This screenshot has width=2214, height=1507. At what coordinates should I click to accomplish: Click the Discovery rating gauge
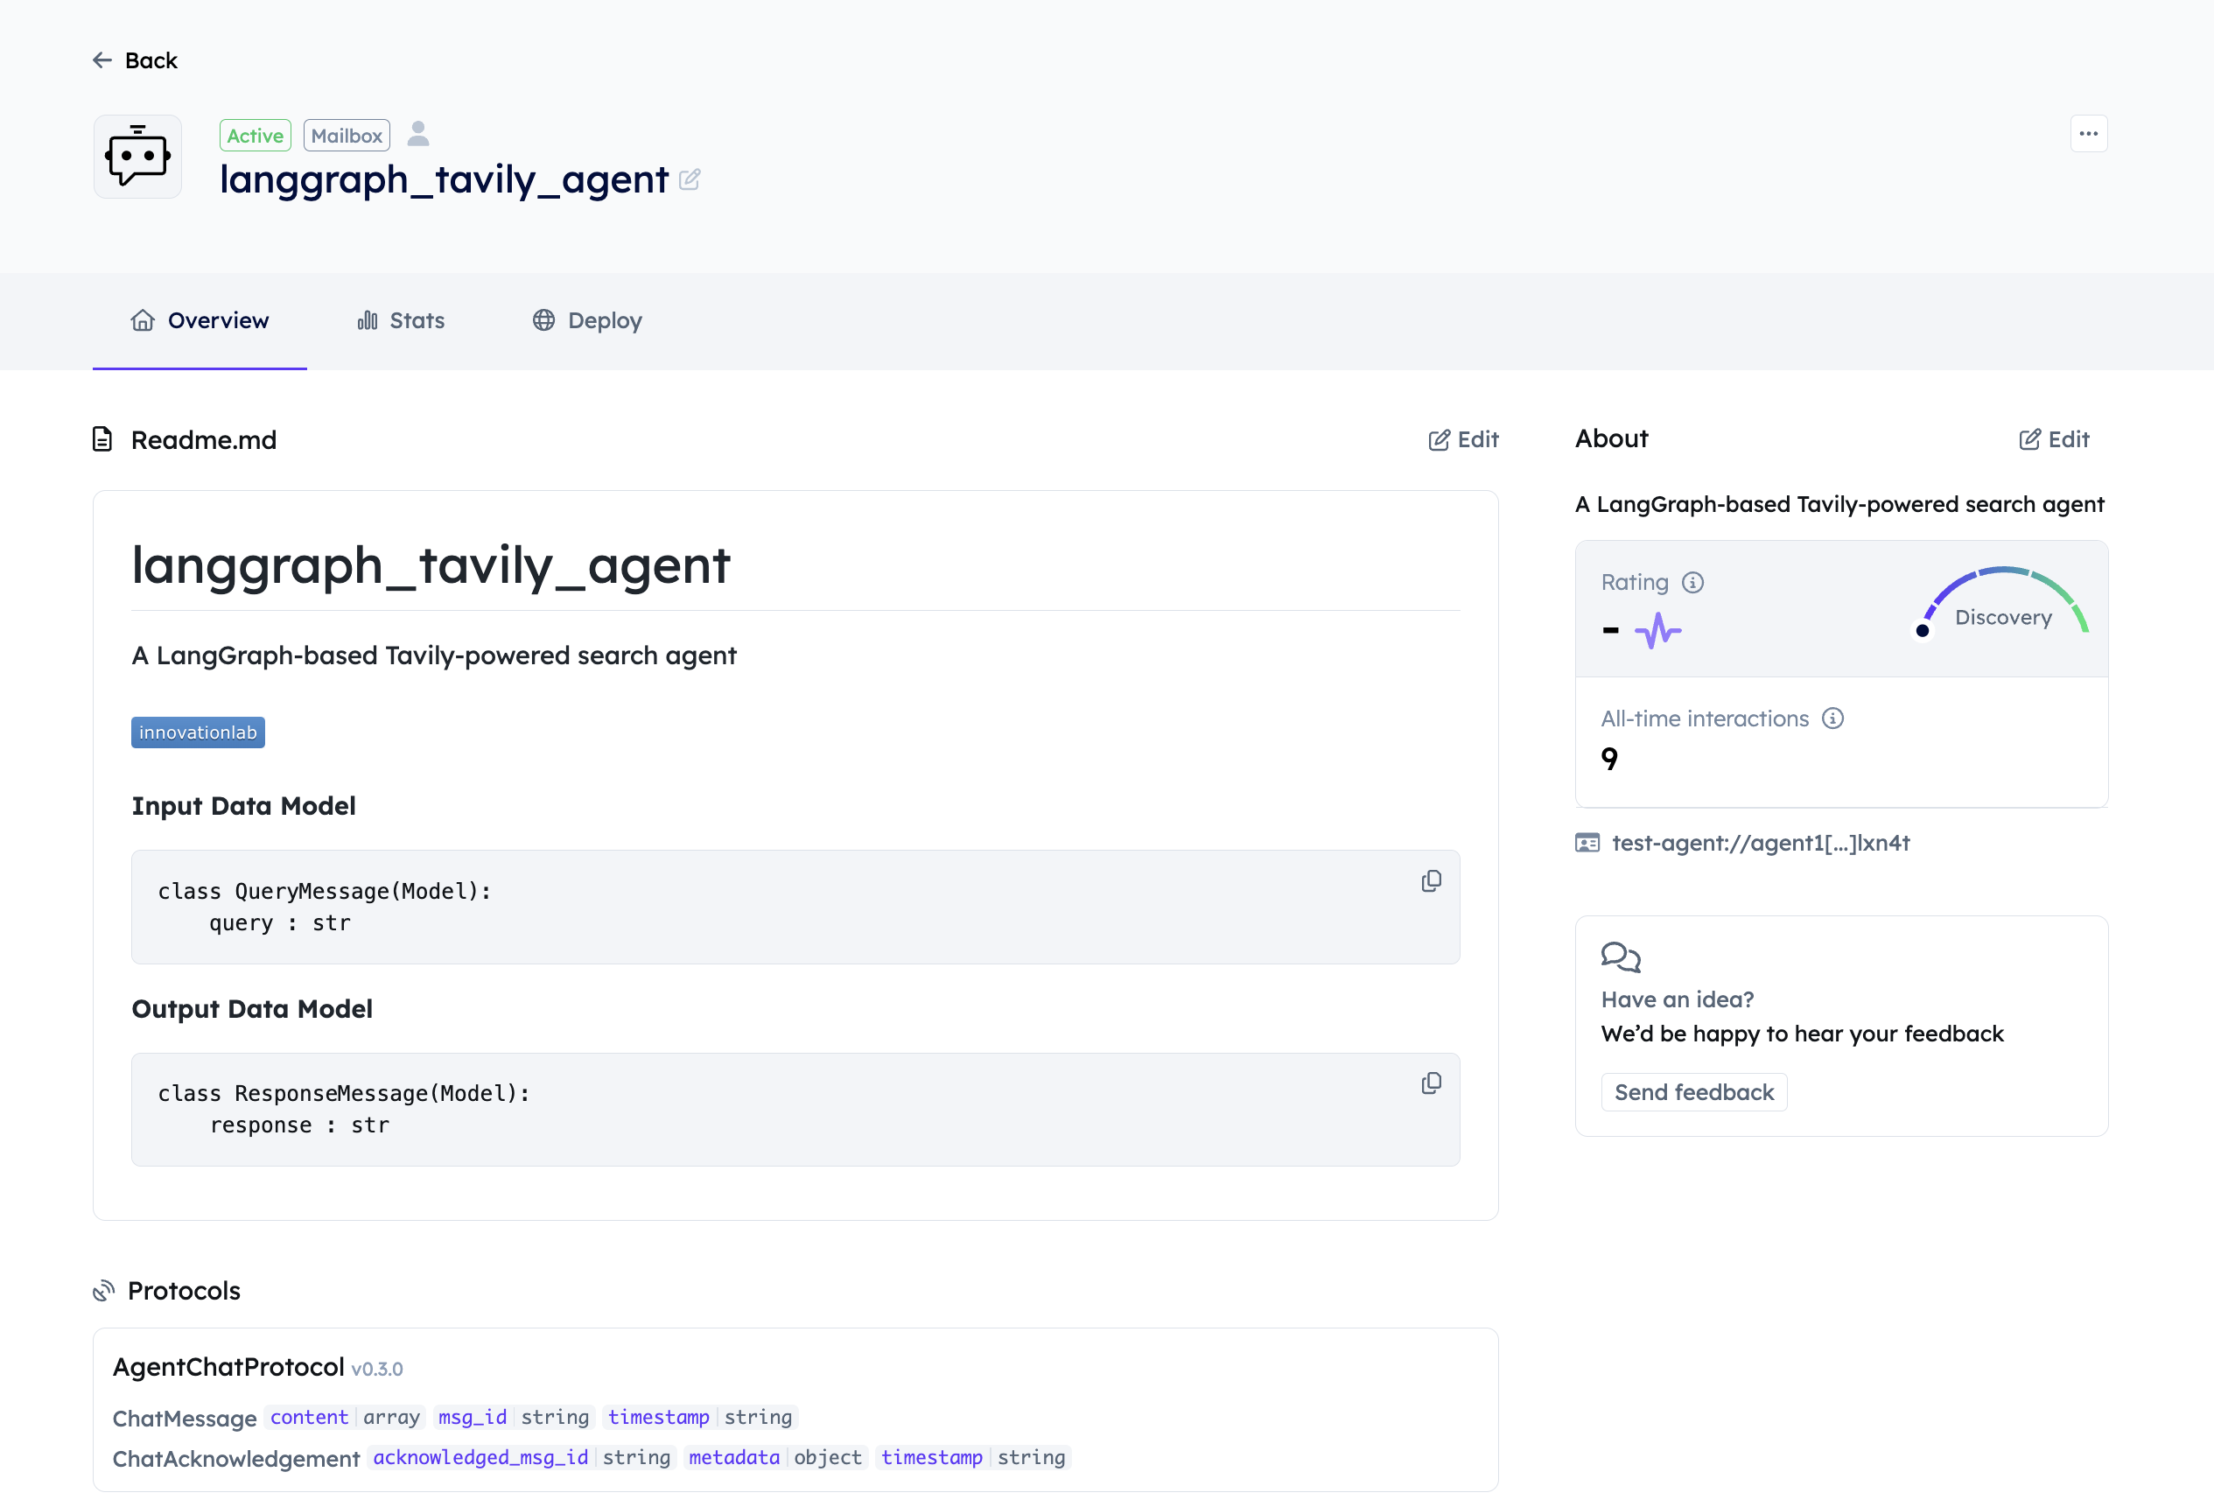click(2002, 604)
